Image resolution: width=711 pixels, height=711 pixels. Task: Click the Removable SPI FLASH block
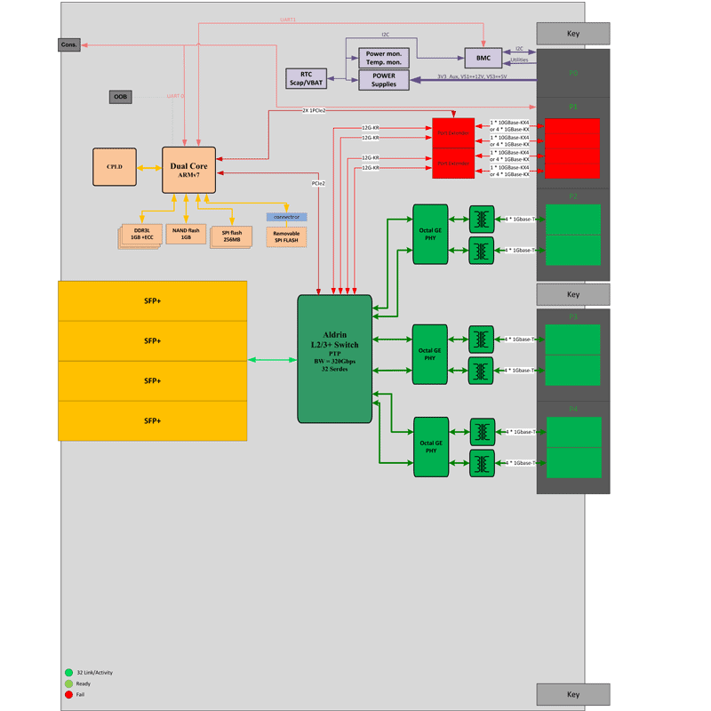point(286,236)
